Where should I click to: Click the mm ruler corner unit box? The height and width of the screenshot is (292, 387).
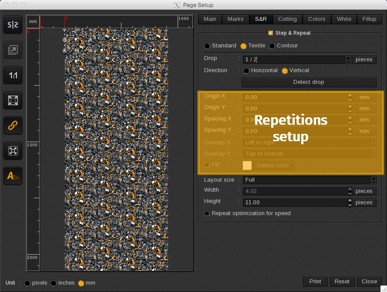(33, 22)
